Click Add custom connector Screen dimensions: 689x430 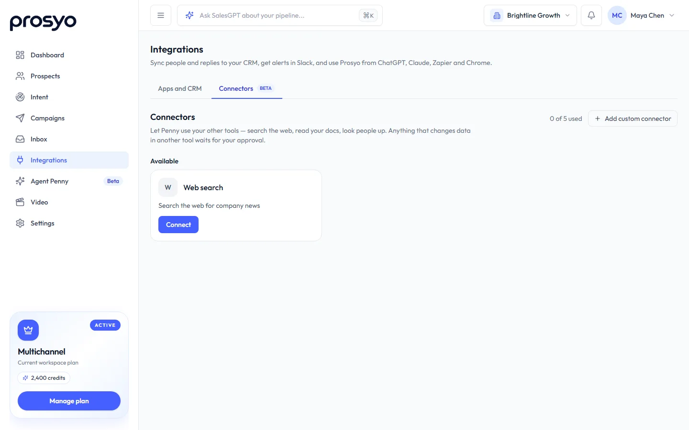[633, 118]
